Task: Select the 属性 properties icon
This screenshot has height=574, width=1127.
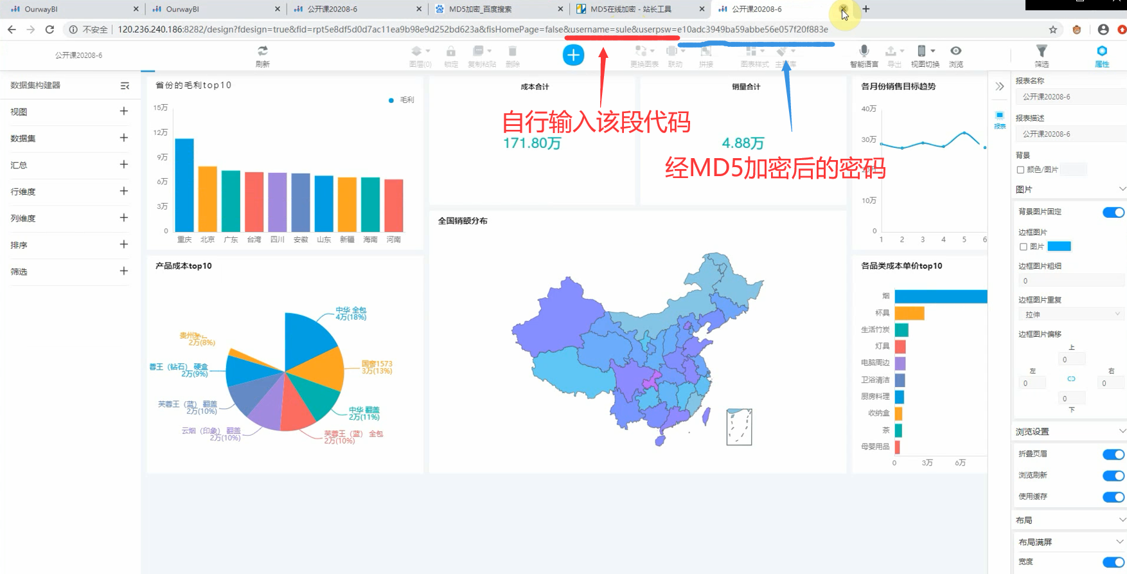Action: click(x=1101, y=55)
